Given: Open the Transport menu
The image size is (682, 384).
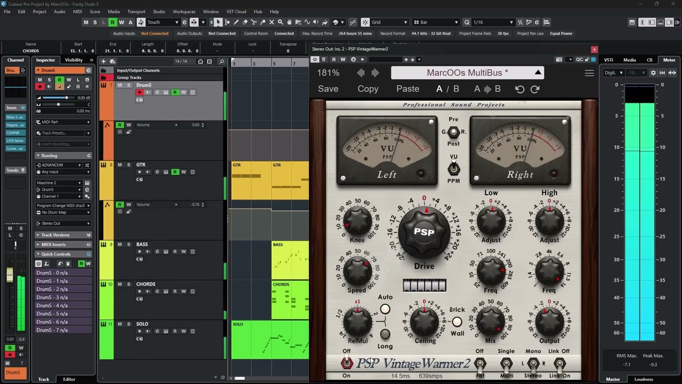Looking at the screenshot, I should 136,11.
